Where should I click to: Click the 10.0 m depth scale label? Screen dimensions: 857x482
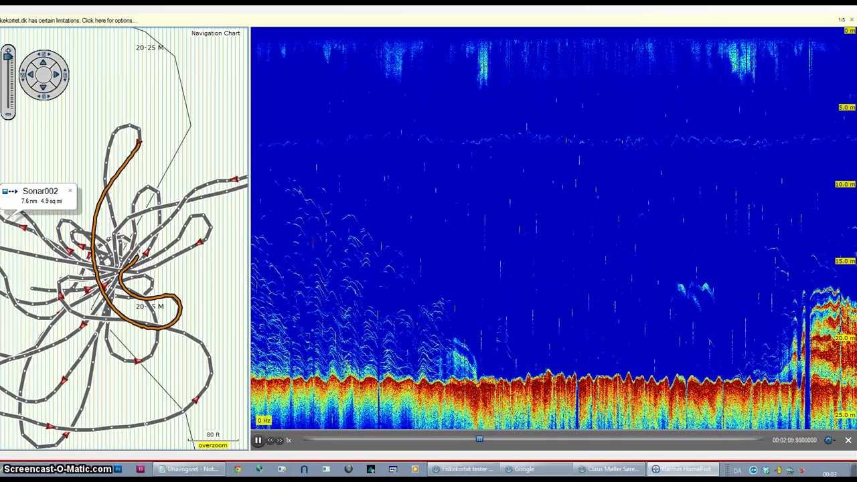point(845,184)
